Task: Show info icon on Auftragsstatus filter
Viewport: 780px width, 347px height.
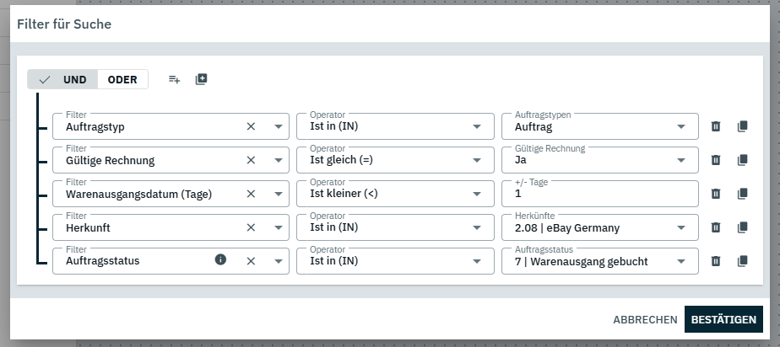Action: (221, 260)
